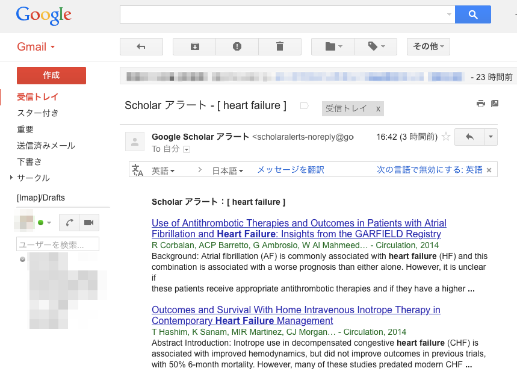This screenshot has height=377, width=517.
Task: Open Home Intravenous Inotrope Therapy article link
Action: (296, 315)
